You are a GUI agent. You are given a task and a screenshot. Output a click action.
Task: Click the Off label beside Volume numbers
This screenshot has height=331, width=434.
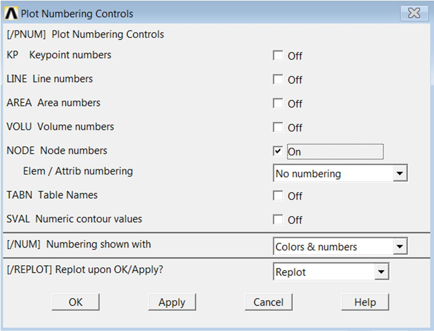[x=295, y=128]
